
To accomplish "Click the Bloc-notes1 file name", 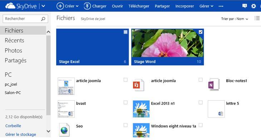I will (x=237, y=81).
